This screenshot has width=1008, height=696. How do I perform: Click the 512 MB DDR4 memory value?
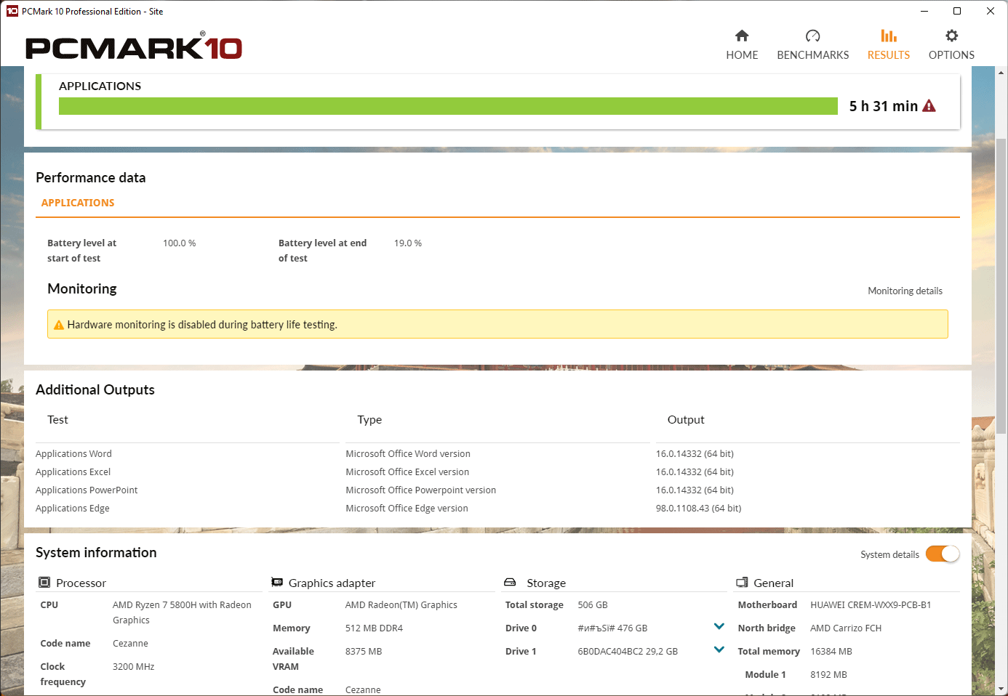(374, 628)
